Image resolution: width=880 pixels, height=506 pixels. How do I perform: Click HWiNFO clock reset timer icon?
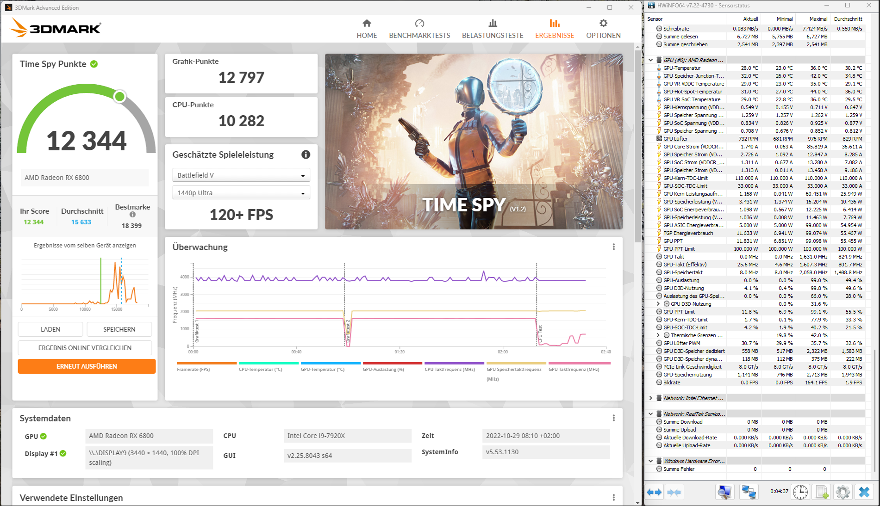[800, 492]
